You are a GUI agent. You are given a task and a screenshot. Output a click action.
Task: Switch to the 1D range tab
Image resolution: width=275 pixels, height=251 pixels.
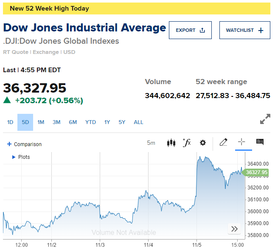pyautogui.click(x=10, y=122)
